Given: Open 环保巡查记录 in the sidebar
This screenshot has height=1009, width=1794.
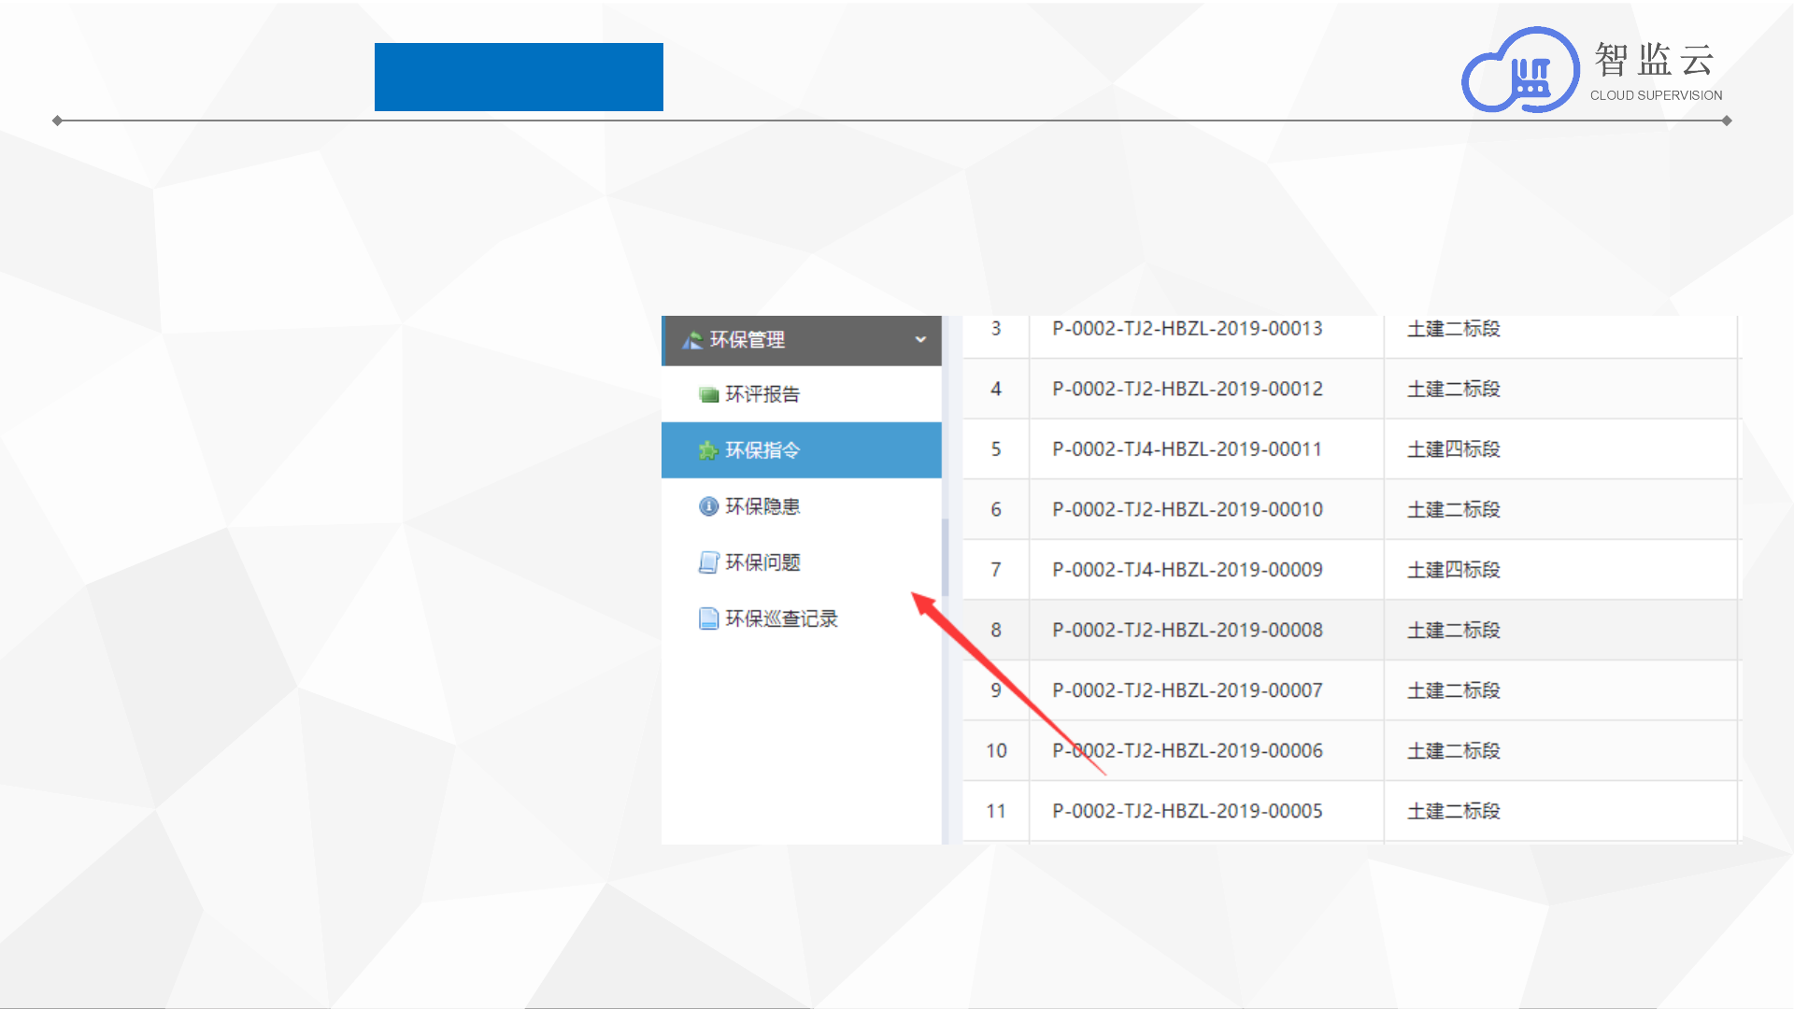Looking at the screenshot, I should (x=781, y=618).
